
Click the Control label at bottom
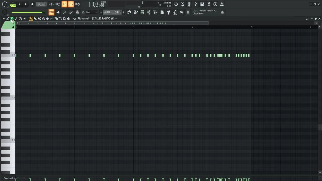pos(8,178)
